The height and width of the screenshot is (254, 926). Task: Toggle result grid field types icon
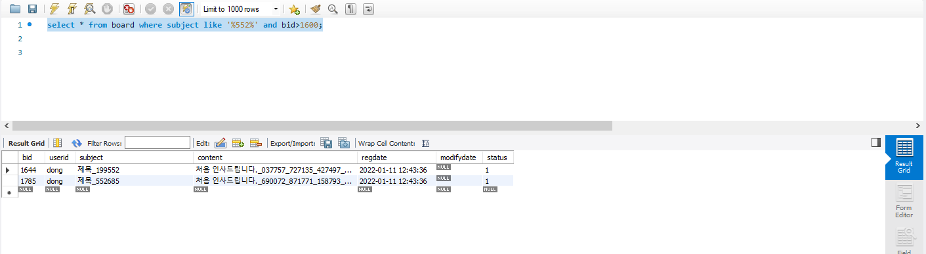(57, 143)
